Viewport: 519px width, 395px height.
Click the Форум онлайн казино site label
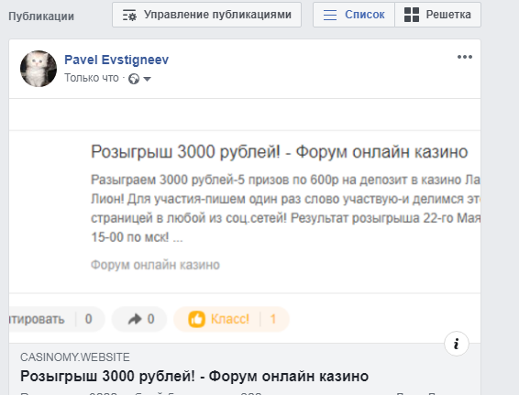pyautogui.click(x=155, y=265)
